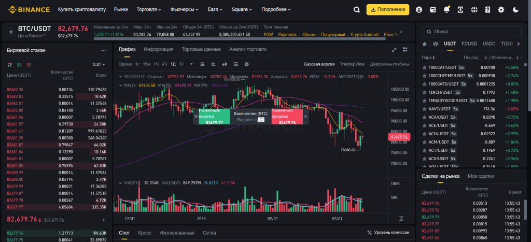The width and height of the screenshot is (531, 242).
Task: Favorite the ACE/USDT pair star
Action: click(x=424, y=125)
